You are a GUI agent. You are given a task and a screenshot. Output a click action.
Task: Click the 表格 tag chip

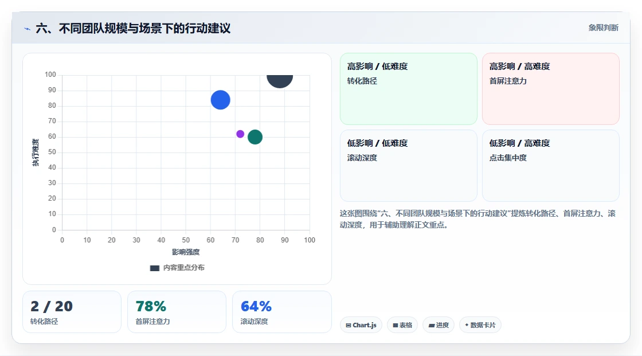(x=402, y=325)
